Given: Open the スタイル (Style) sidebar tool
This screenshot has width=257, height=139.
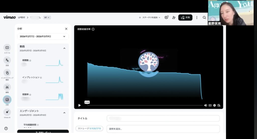Looking at the screenshot, I should (x=7, y=48).
